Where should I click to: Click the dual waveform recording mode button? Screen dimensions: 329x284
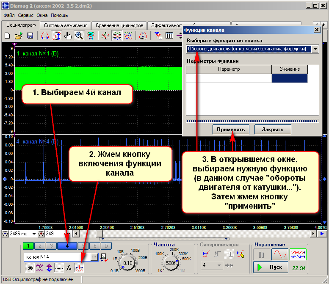[298, 255]
